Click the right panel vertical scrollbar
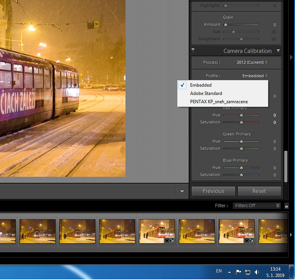 286,166
